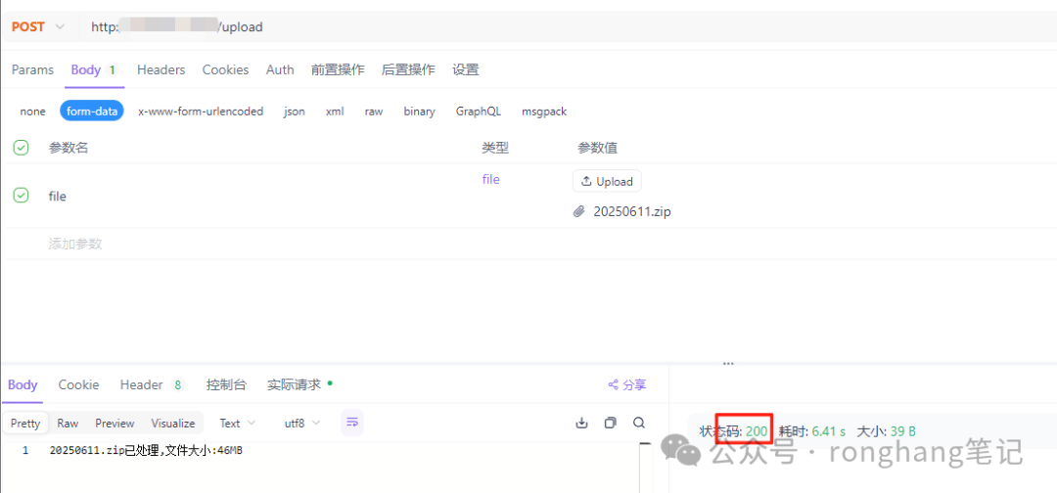Select the Raw view mode
This screenshot has width=1057, height=493.
point(68,423)
